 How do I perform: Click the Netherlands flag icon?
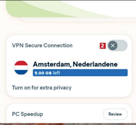(x=21, y=68)
